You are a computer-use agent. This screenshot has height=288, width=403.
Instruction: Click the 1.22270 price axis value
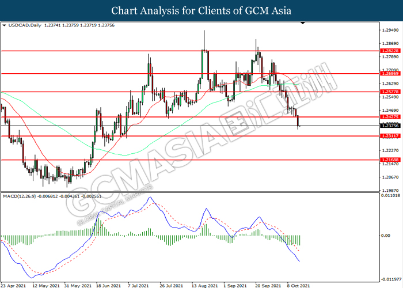point(390,150)
